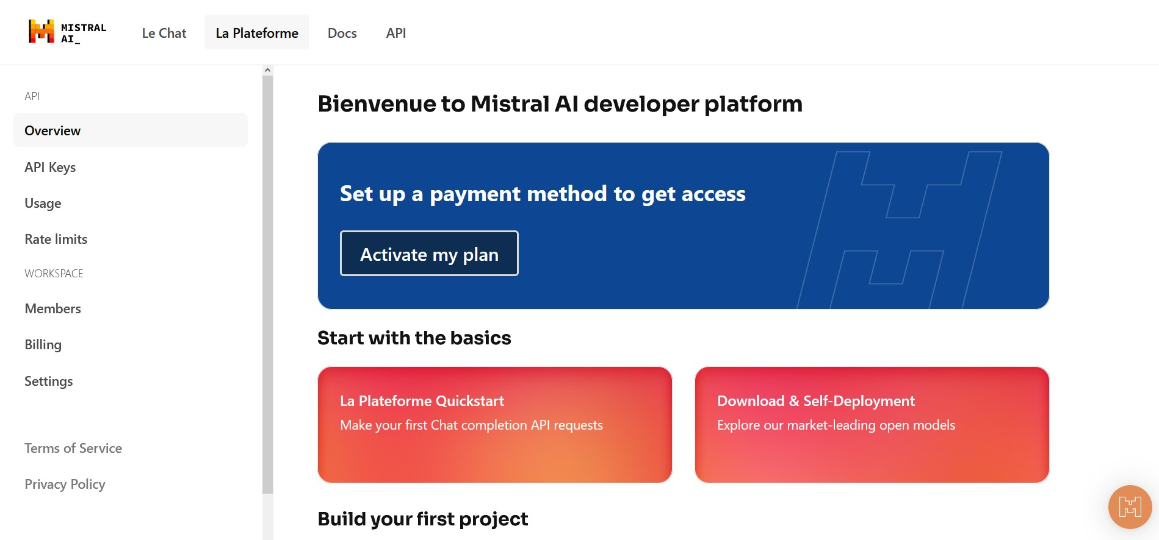This screenshot has width=1159, height=540.
Task: Click the Activate my plan button
Action: coord(429,254)
